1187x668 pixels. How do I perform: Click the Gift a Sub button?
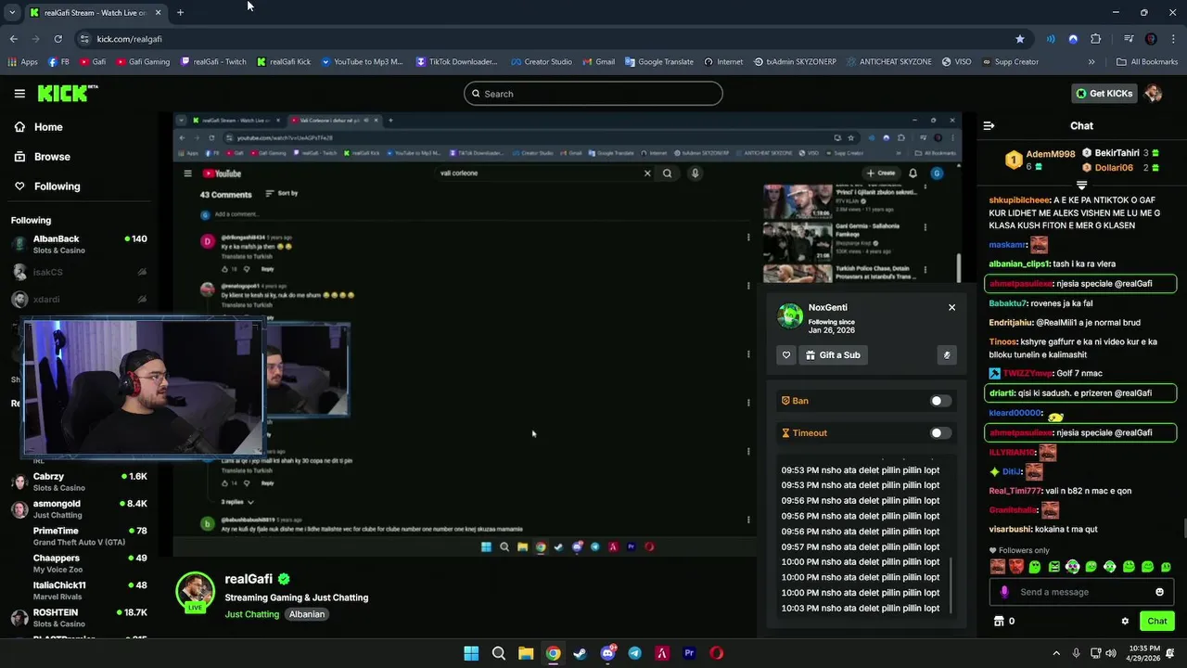coord(833,355)
